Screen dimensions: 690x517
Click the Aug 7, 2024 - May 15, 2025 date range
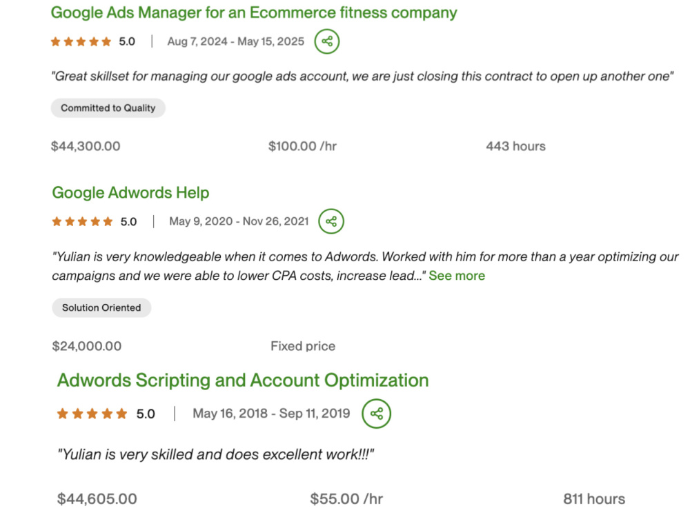point(236,41)
